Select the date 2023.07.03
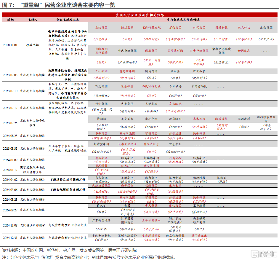The width and height of the screenshot is (279, 260). [10, 75]
